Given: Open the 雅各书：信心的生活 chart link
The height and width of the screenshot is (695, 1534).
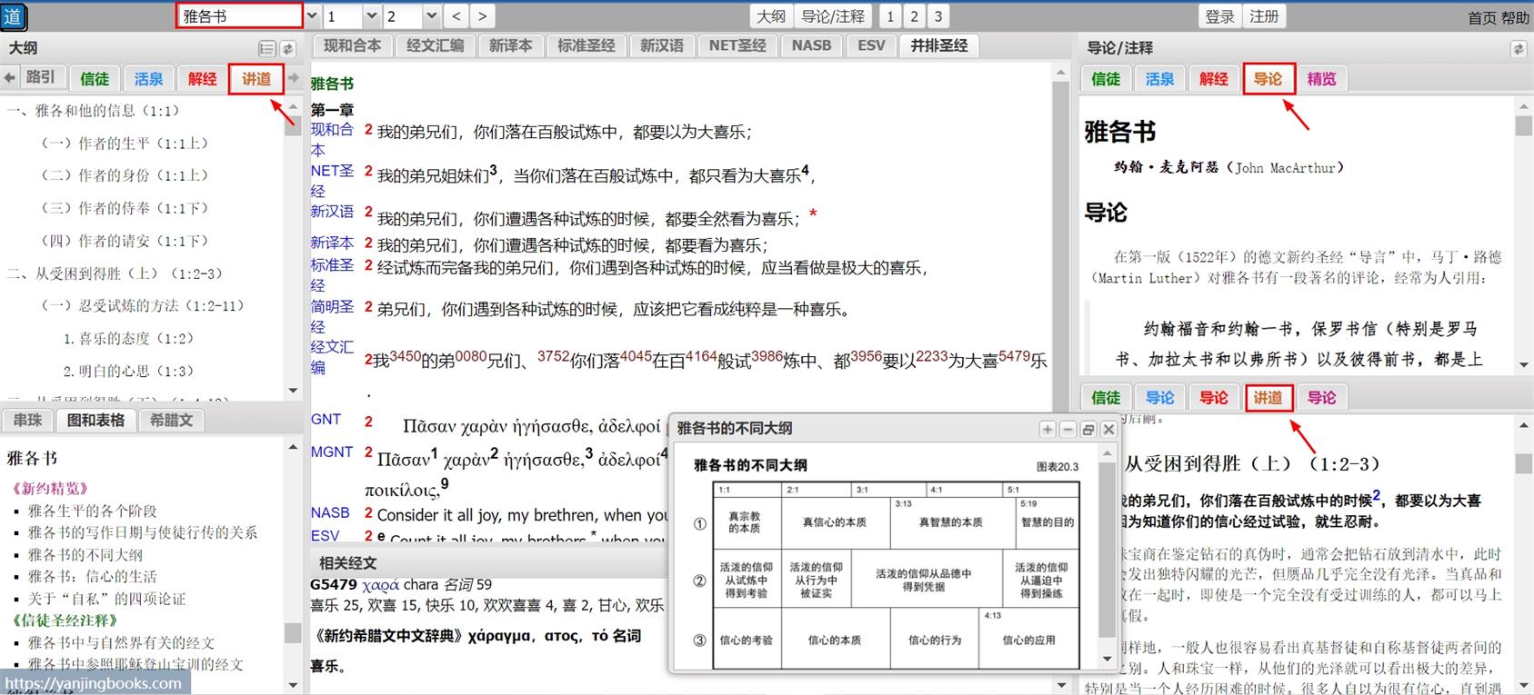Looking at the screenshot, I should pos(92,576).
